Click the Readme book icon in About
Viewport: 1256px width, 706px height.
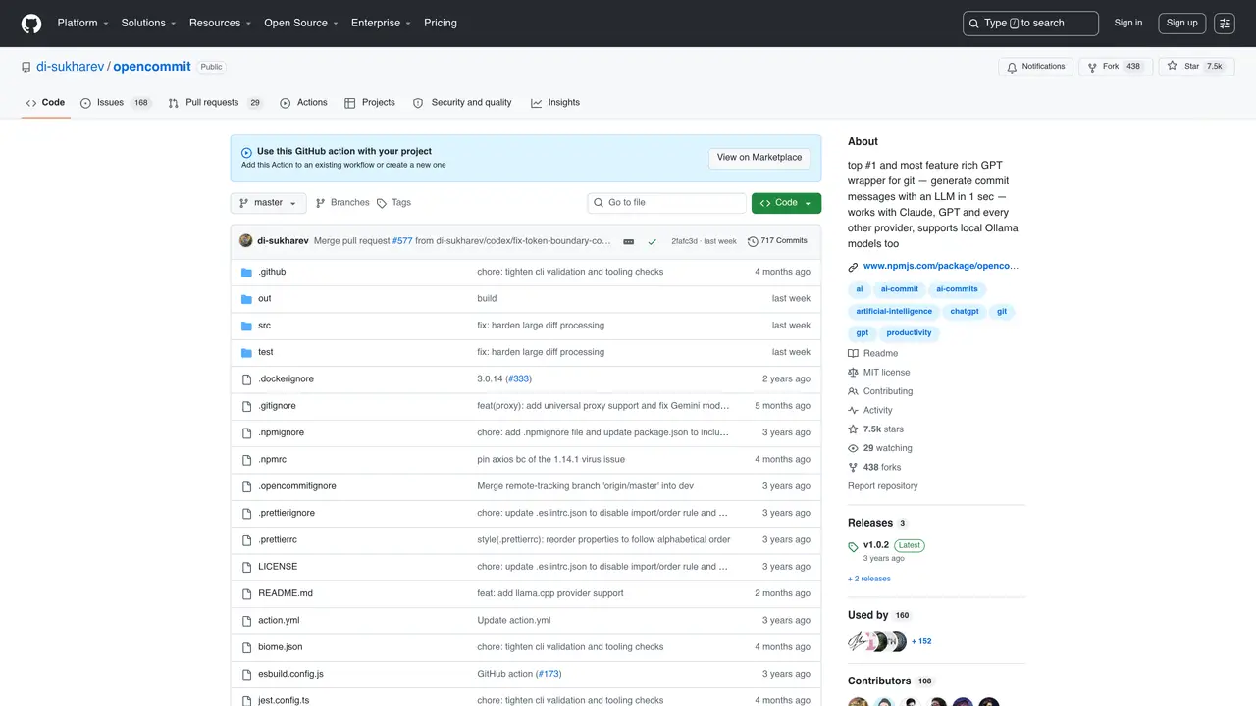[854, 353]
